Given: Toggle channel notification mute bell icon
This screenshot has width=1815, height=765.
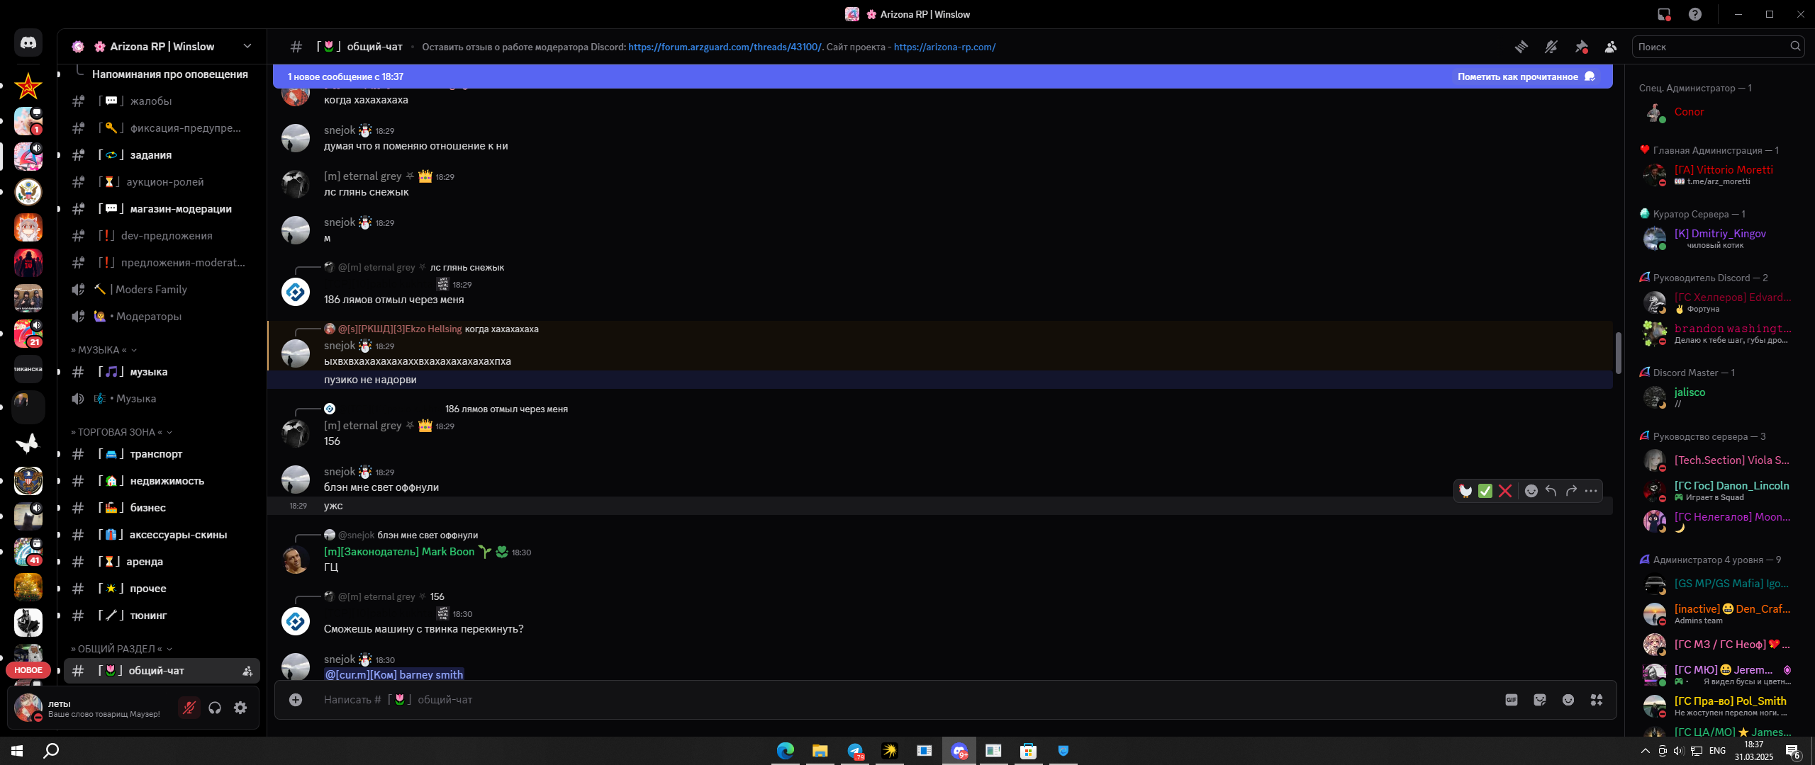Looking at the screenshot, I should [1551, 47].
